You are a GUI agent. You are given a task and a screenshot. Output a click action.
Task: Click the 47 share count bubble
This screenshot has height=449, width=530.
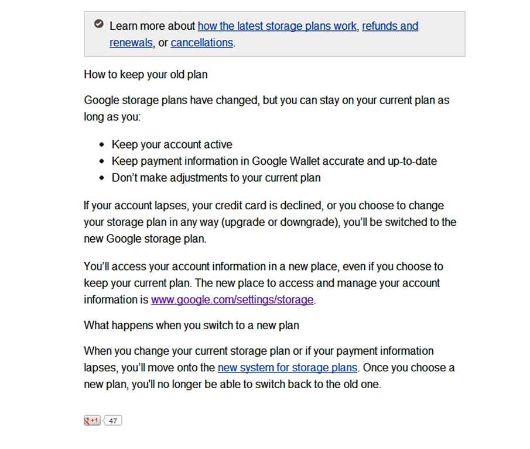point(112,420)
